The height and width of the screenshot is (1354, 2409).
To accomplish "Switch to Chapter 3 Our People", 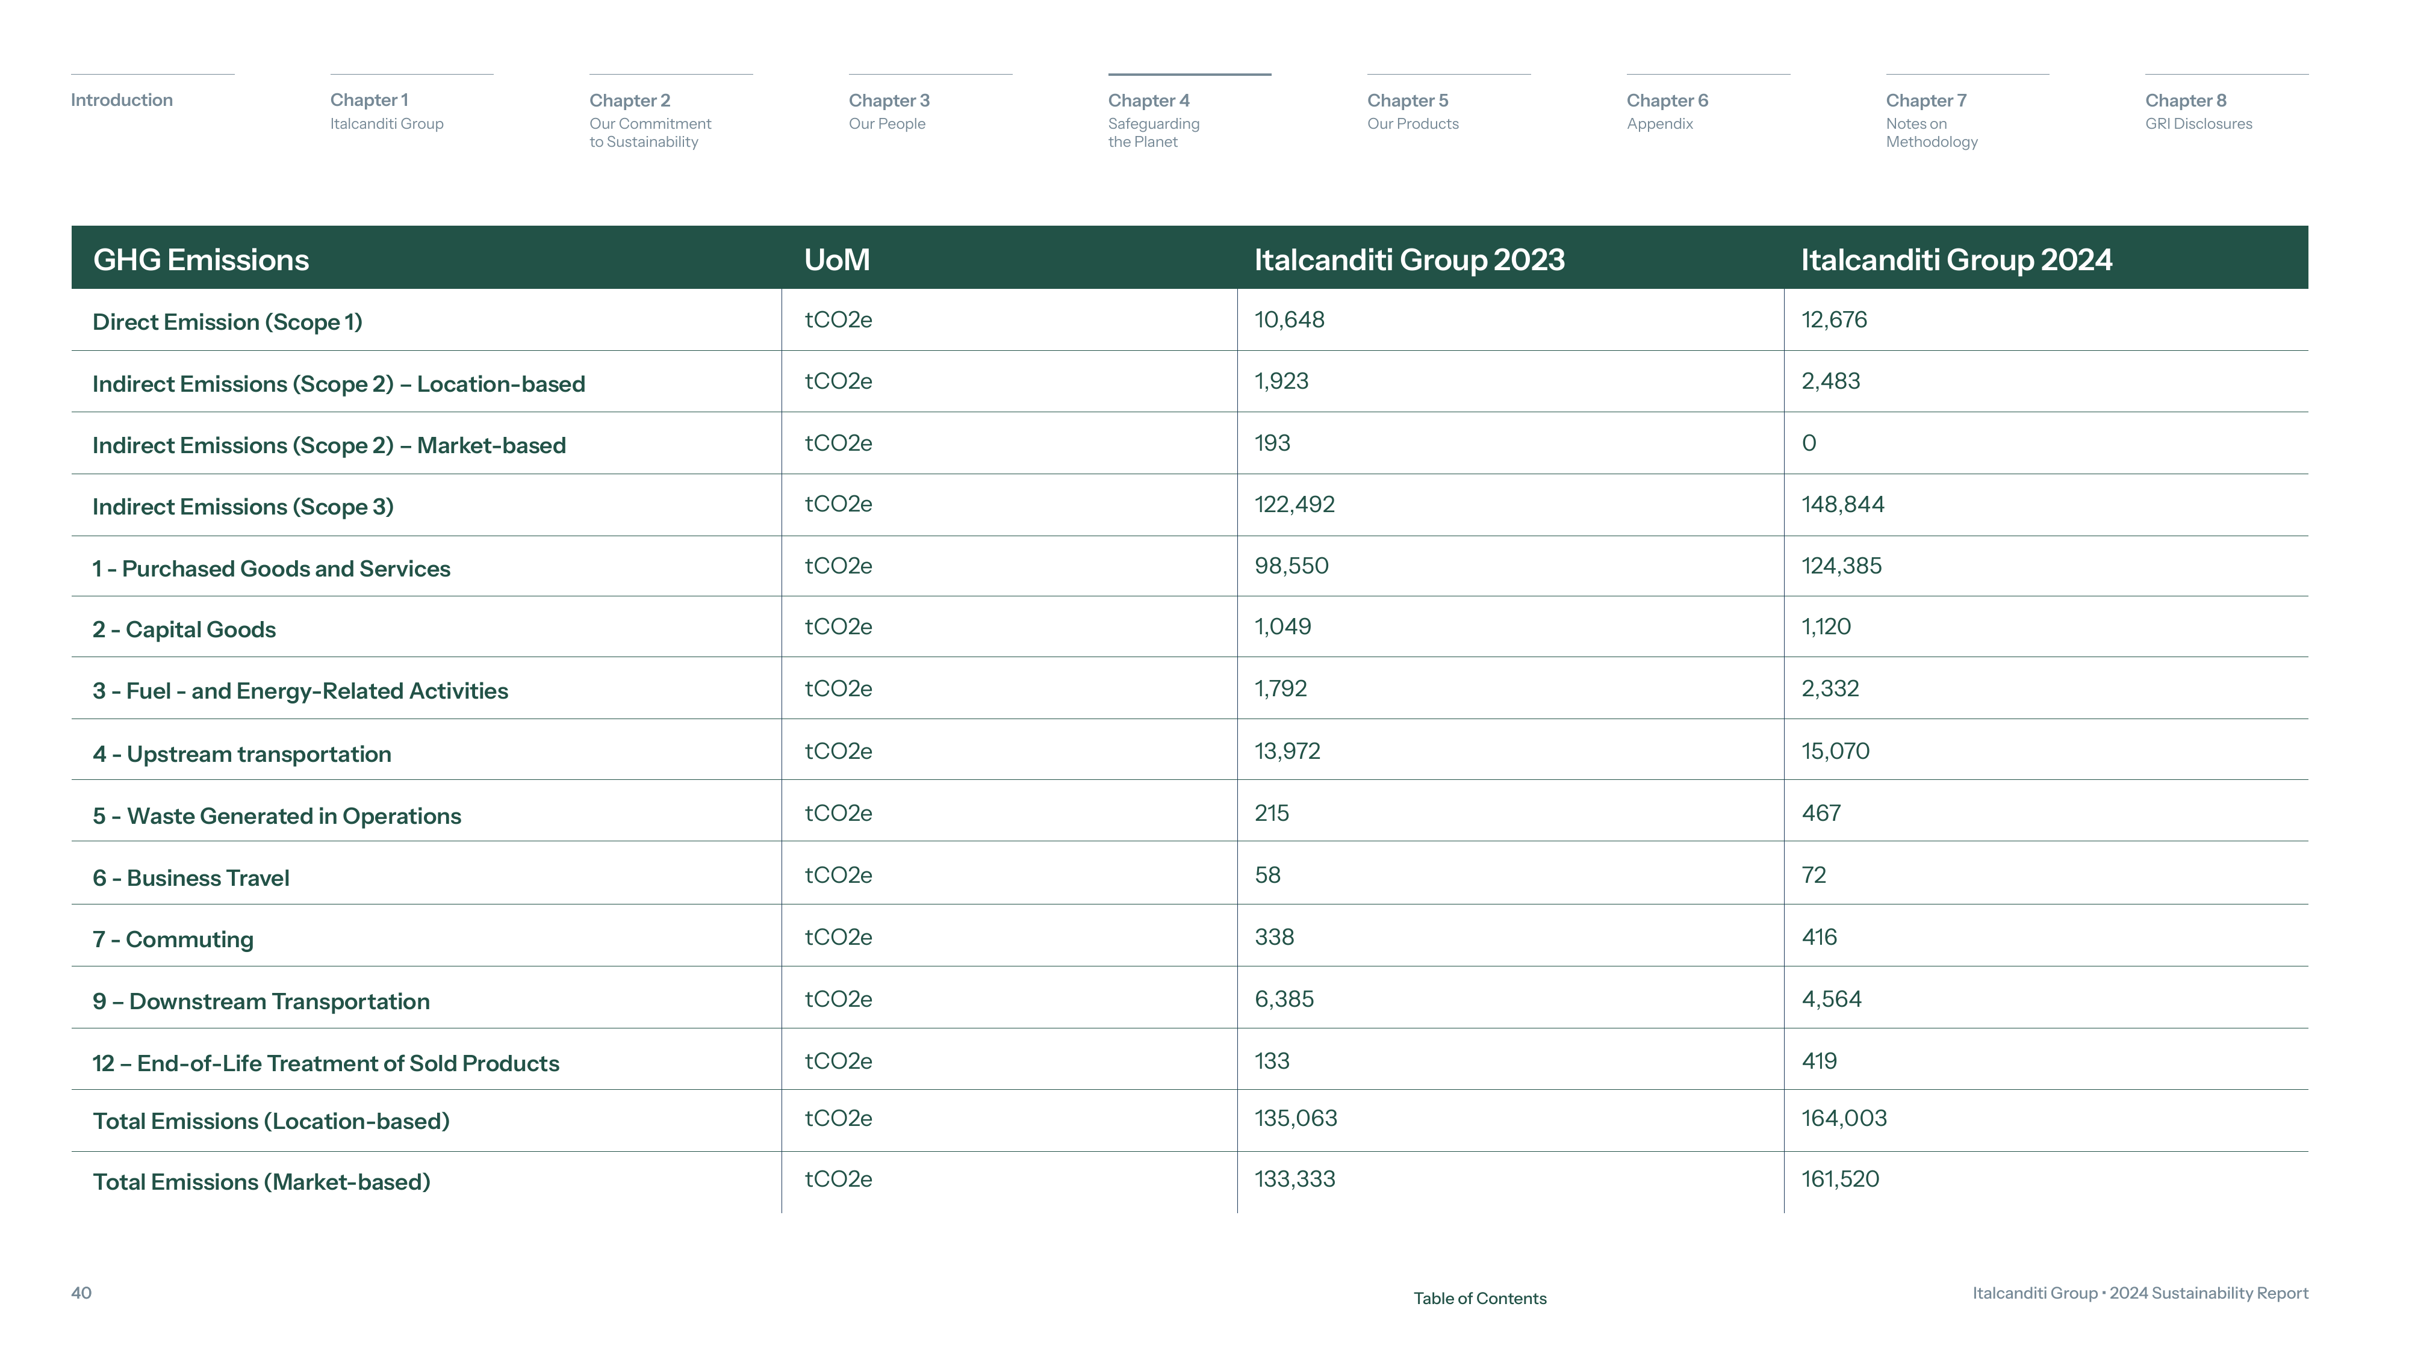I will pos(889,111).
